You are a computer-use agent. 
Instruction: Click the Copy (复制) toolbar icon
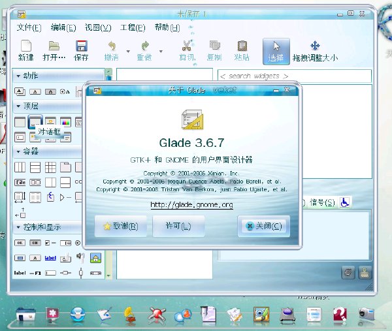(x=214, y=46)
